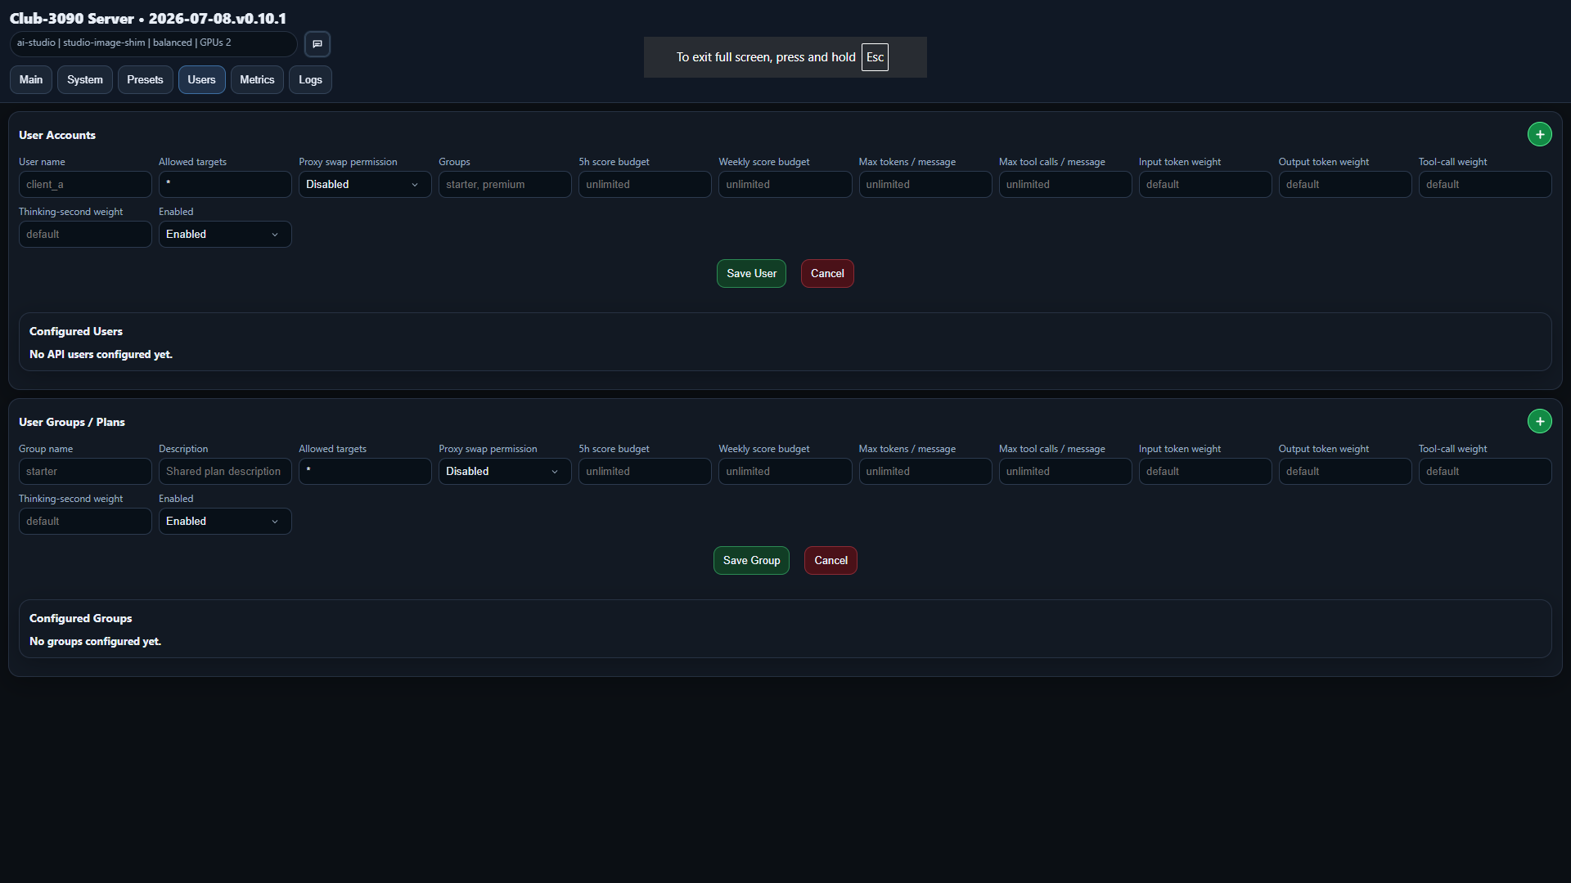Focus Tool-call weight field in User Accounts
This screenshot has width=1571, height=883.
tap(1485, 185)
